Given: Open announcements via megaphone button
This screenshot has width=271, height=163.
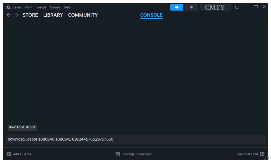Looking at the screenshot, I should pyautogui.click(x=177, y=7).
